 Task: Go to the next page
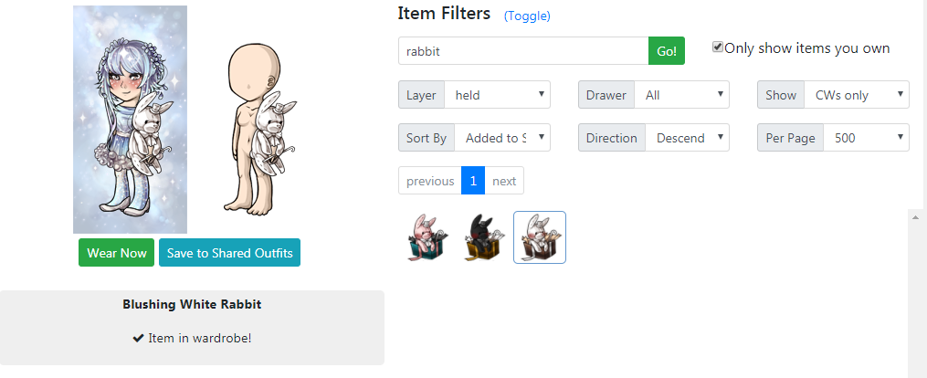pyautogui.click(x=504, y=181)
